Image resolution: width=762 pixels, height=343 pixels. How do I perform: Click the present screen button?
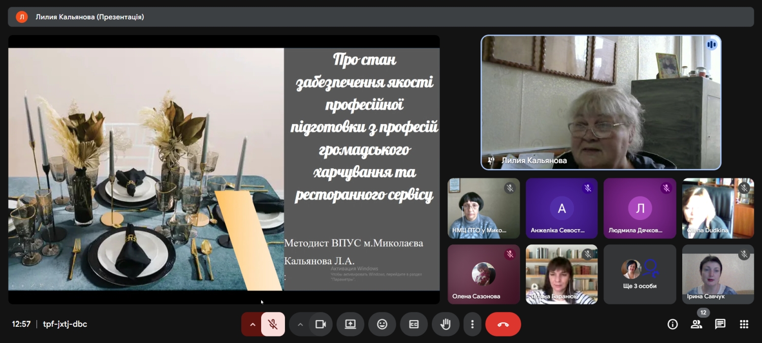[x=350, y=324]
